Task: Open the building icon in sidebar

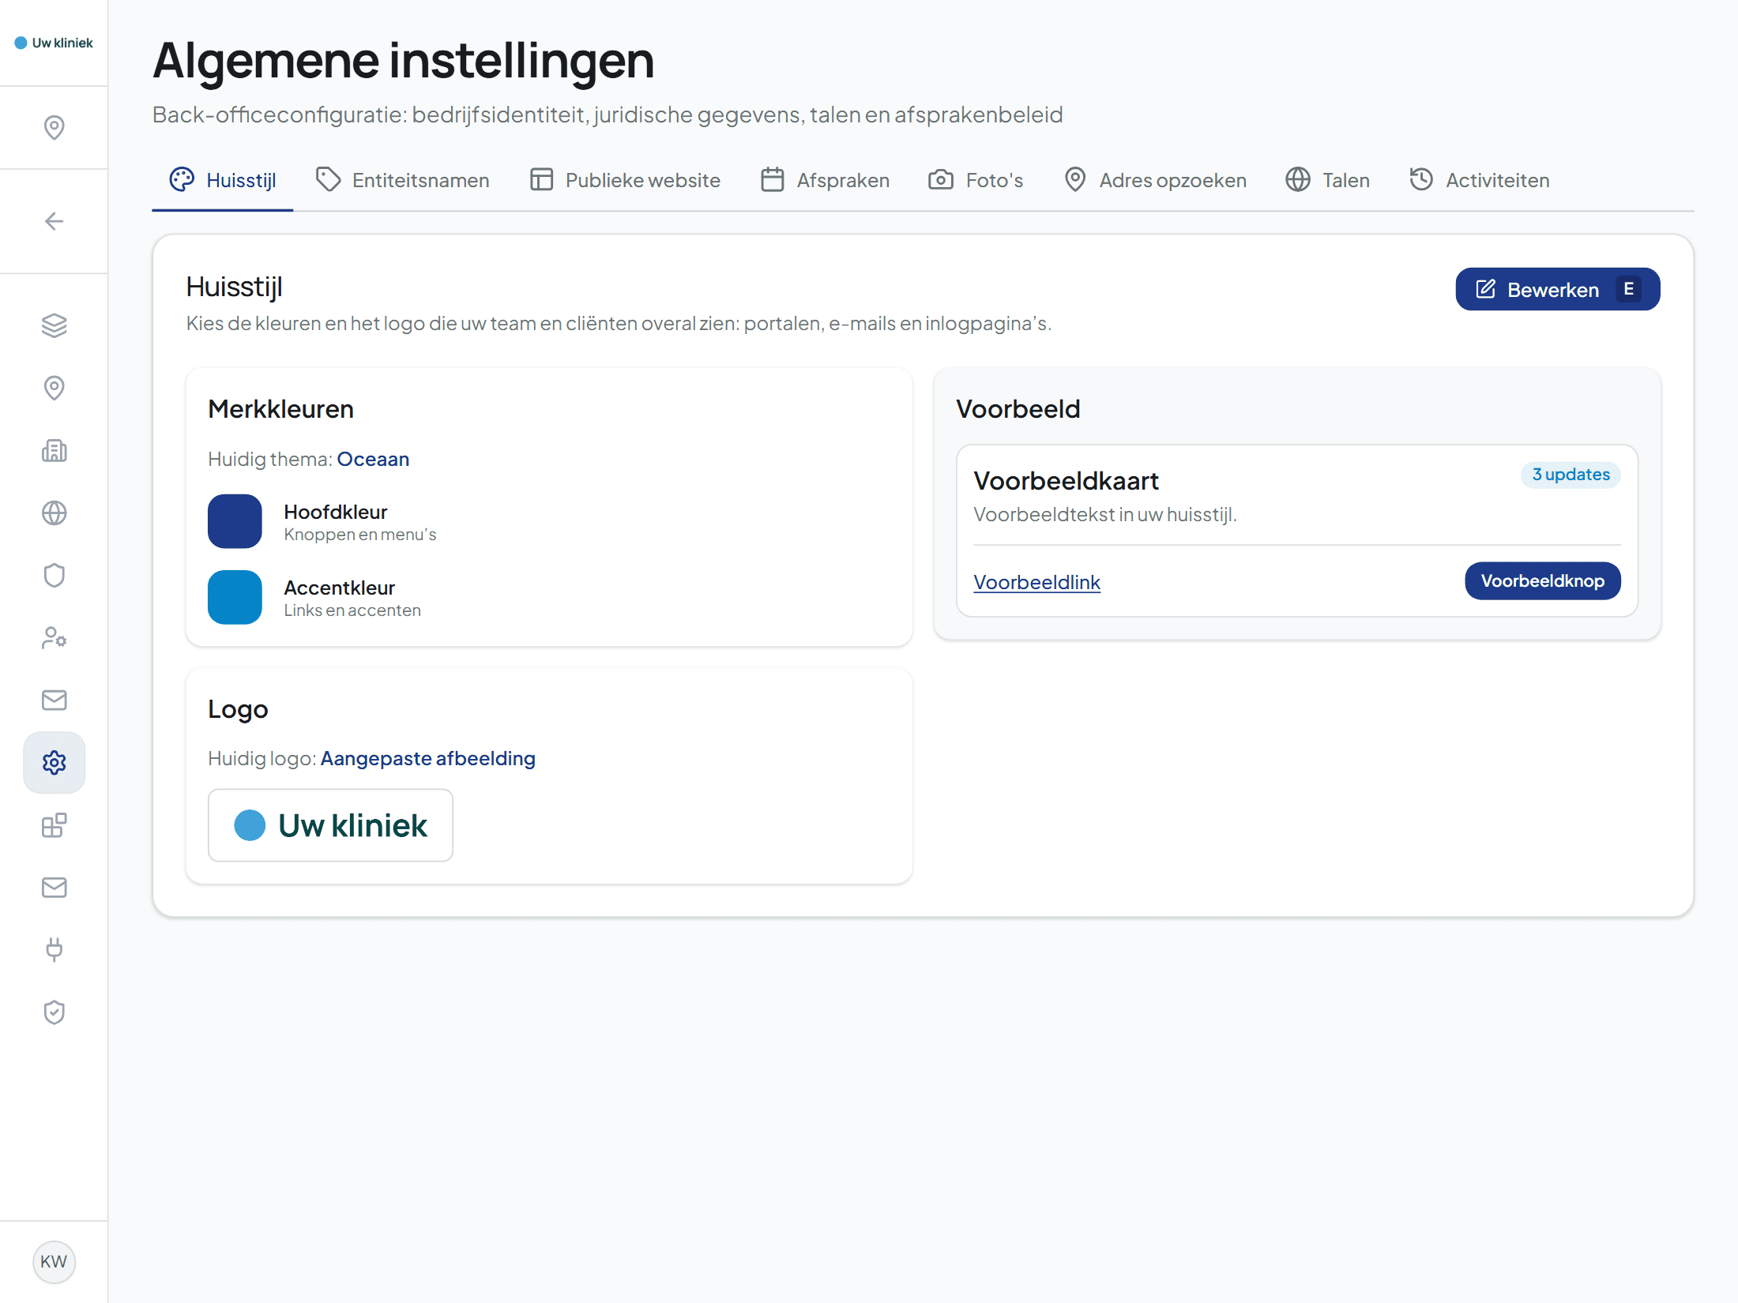Action: [54, 451]
